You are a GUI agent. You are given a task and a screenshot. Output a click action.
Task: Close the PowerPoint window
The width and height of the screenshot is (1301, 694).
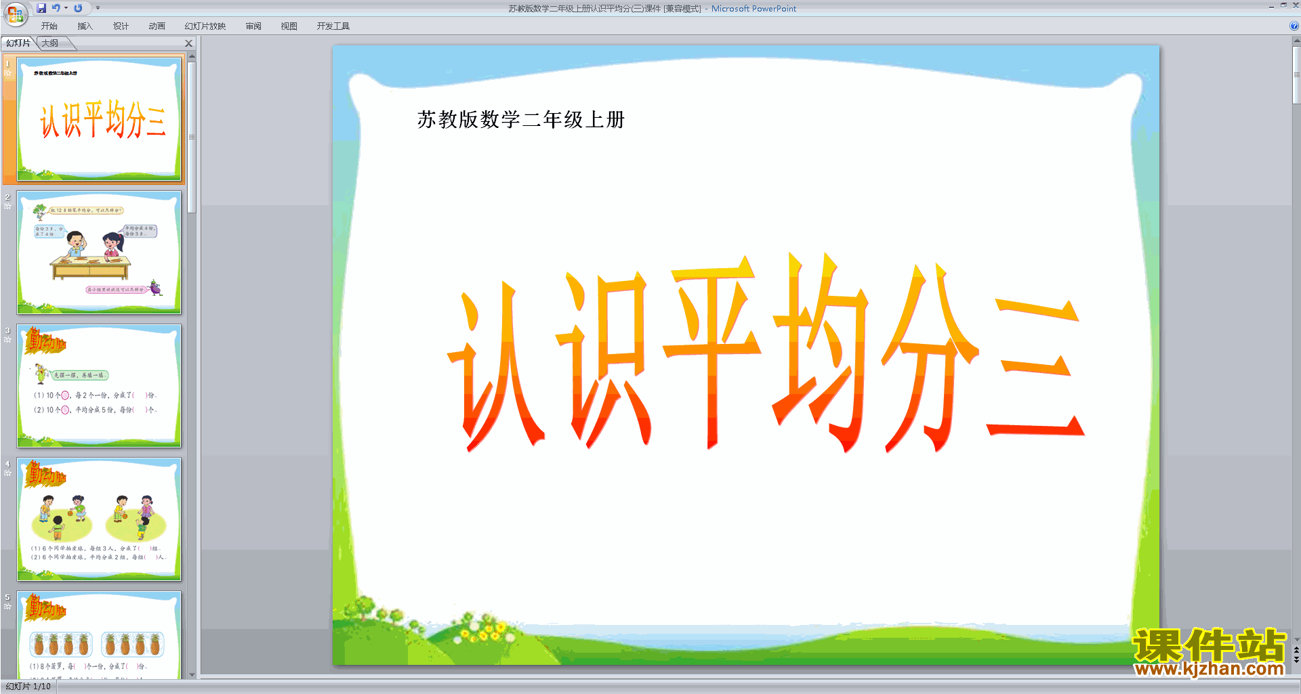coord(1296,5)
